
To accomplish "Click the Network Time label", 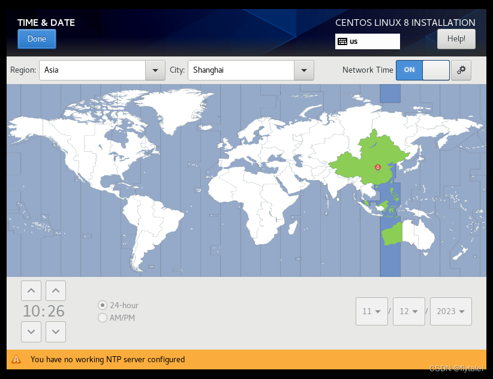I will coord(368,70).
